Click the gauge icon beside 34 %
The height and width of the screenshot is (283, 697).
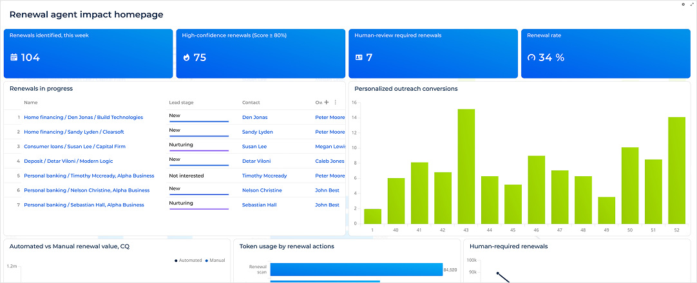[x=531, y=57]
